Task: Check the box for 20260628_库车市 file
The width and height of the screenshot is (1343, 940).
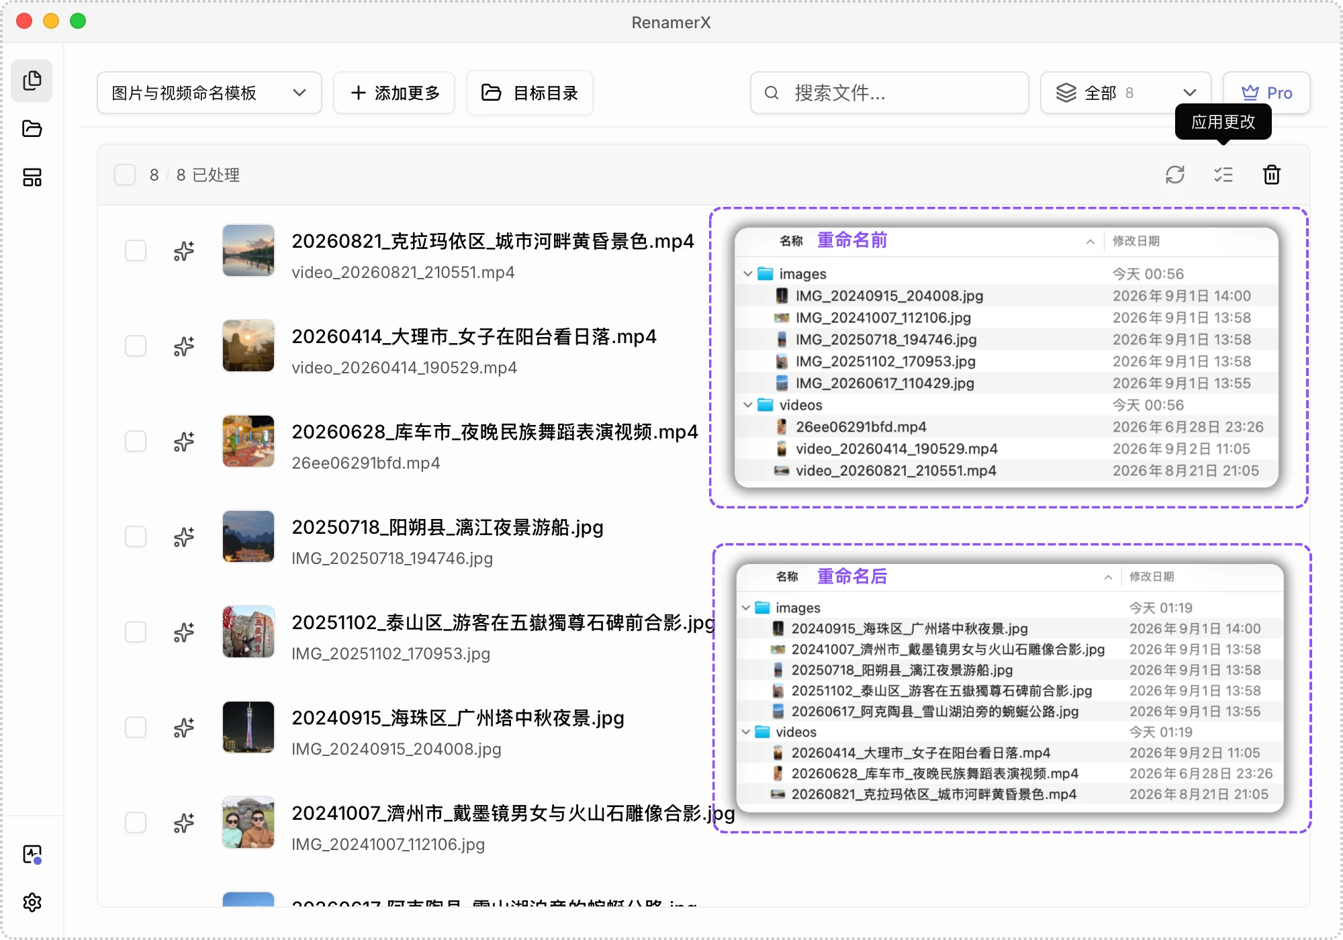Action: pyautogui.click(x=136, y=442)
